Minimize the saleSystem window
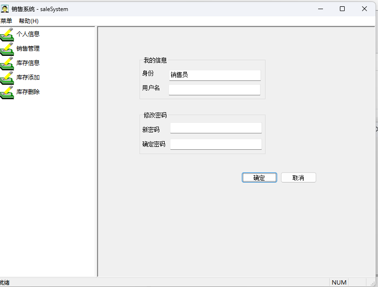Viewport: 378px width, 287px height. coord(321,9)
